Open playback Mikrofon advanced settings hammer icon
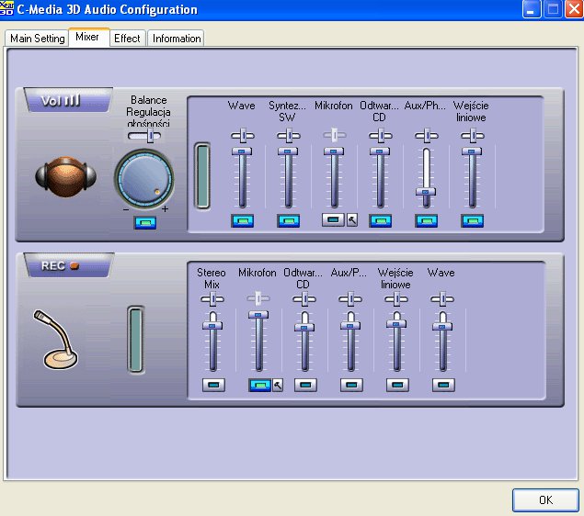The height and width of the screenshot is (516, 584). pyautogui.click(x=352, y=219)
